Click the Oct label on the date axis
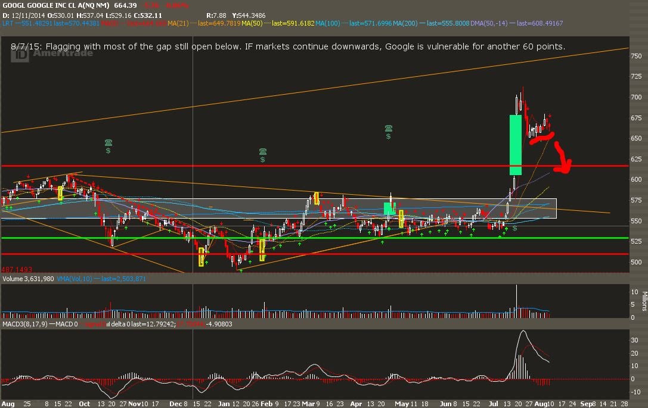Image resolution: width=648 pixels, height=408 pixels. 84,404
